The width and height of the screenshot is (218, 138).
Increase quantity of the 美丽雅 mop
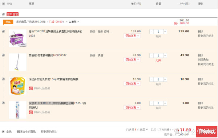(165, 55)
